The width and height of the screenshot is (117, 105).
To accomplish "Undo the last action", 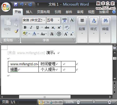I will [22, 4].
